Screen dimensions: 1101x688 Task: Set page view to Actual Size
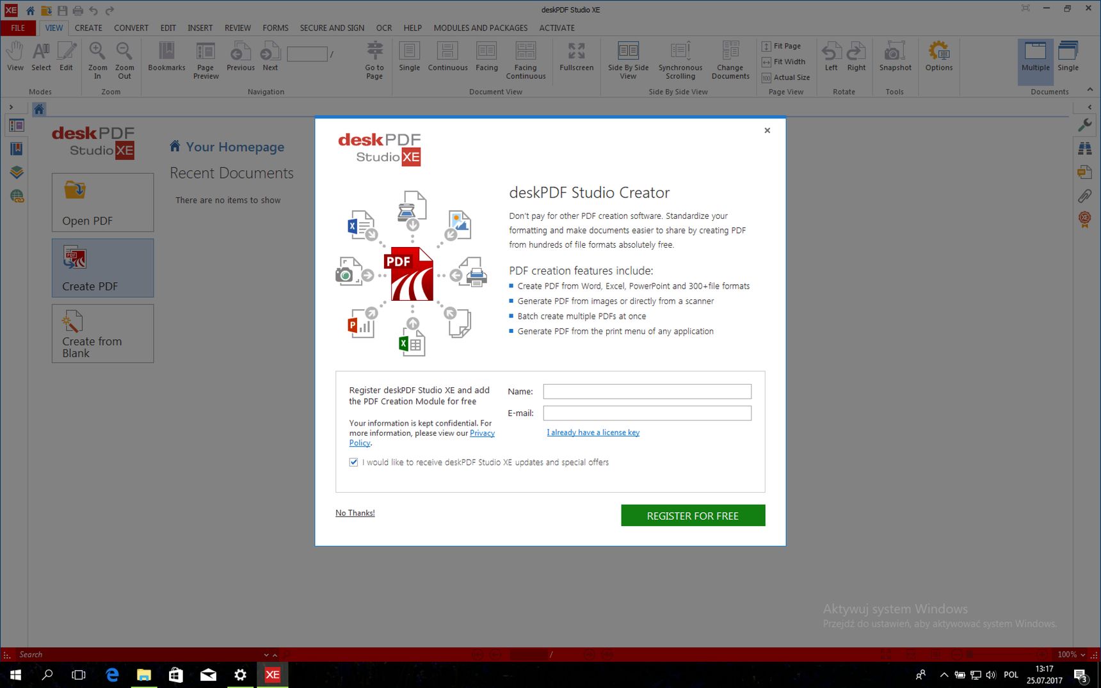[786, 77]
